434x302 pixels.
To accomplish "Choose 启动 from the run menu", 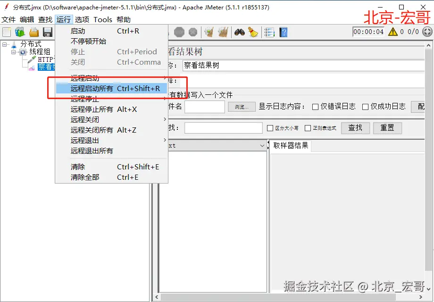I will 111,31.
